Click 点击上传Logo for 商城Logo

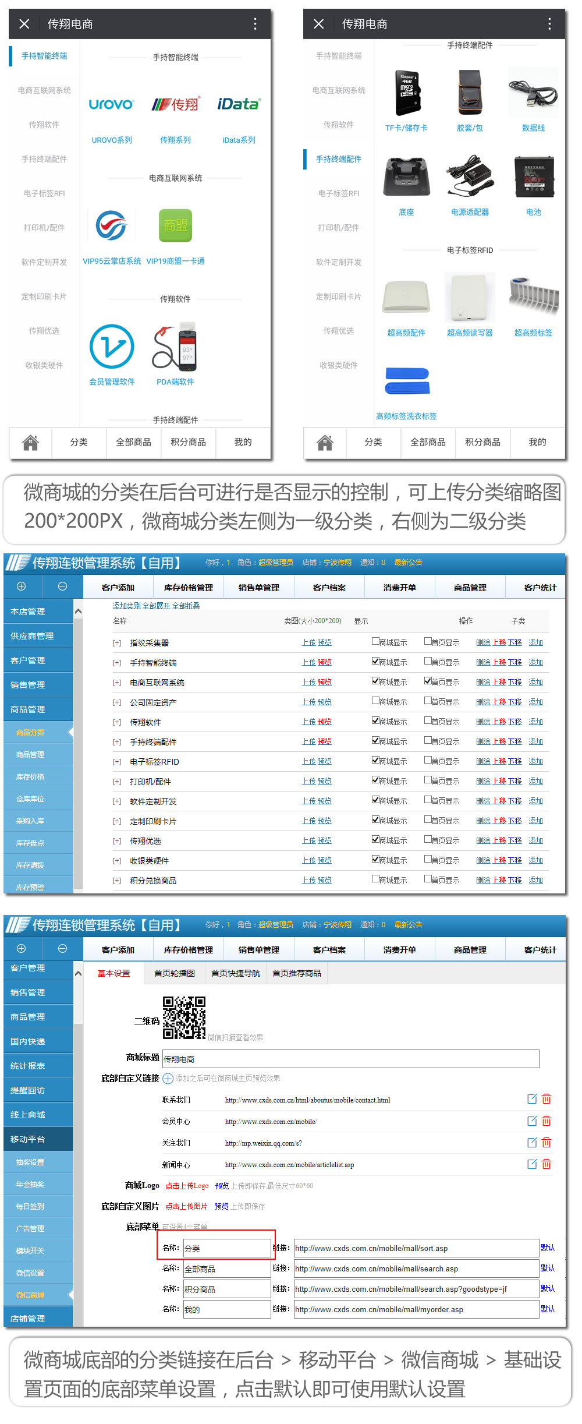tap(187, 1186)
